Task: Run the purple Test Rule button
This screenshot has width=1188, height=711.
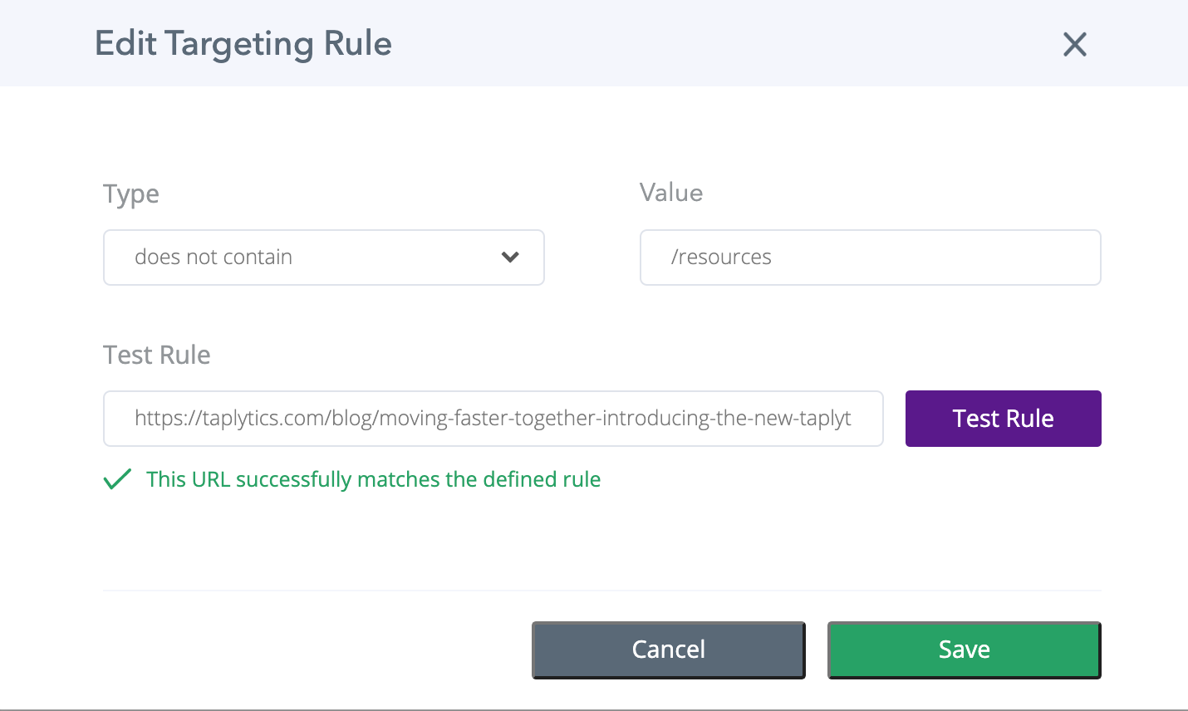Action: point(1003,419)
